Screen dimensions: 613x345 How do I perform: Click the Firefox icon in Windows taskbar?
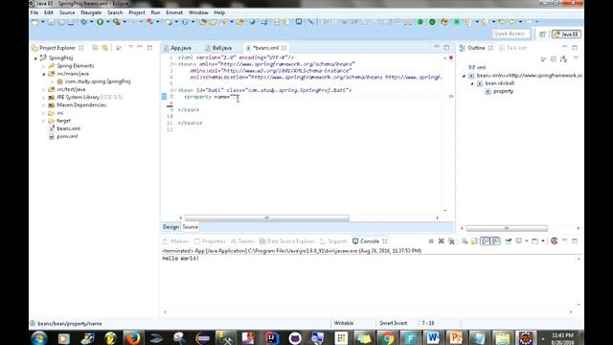[x=132, y=337]
